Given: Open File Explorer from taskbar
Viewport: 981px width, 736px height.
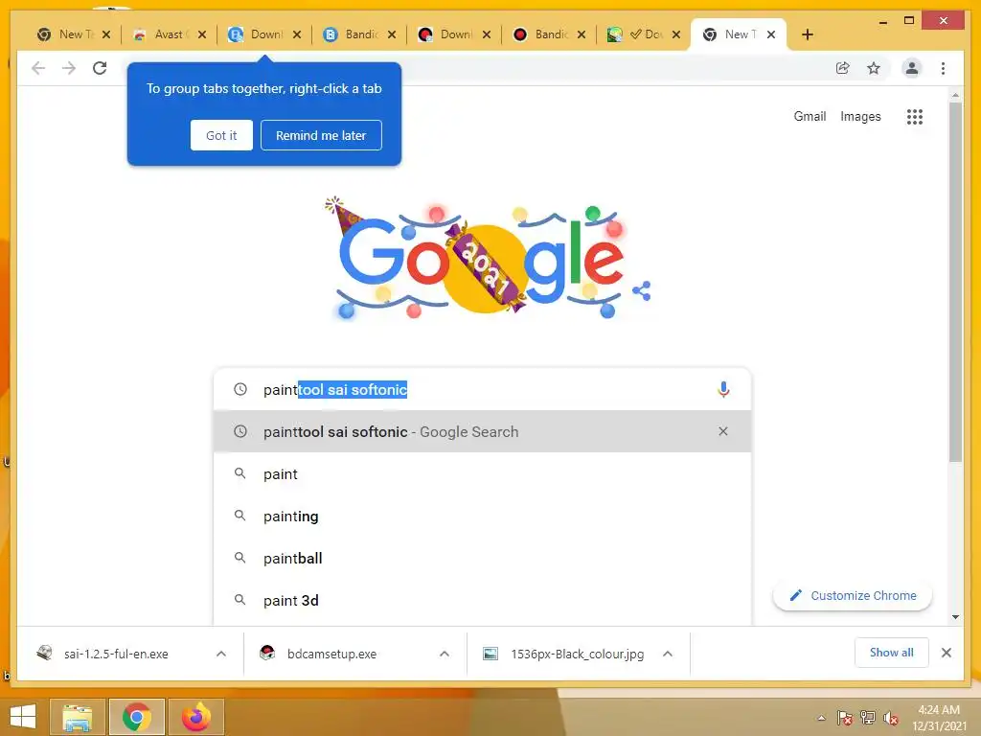Looking at the screenshot, I should [x=77, y=717].
